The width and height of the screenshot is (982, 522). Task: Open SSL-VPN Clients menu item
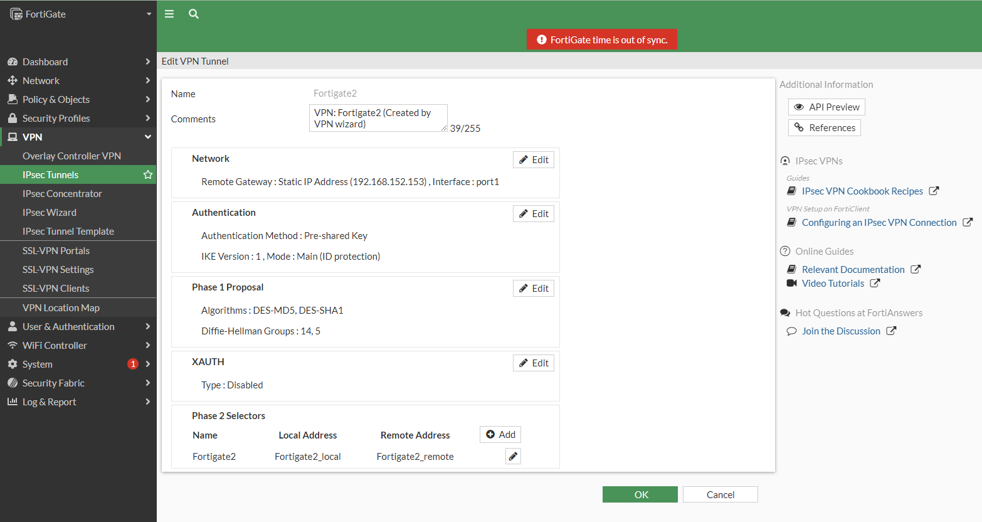78,288
